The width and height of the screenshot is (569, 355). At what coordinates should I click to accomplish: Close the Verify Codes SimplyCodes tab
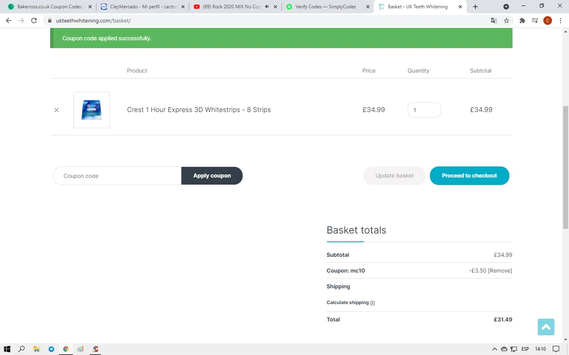point(368,7)
